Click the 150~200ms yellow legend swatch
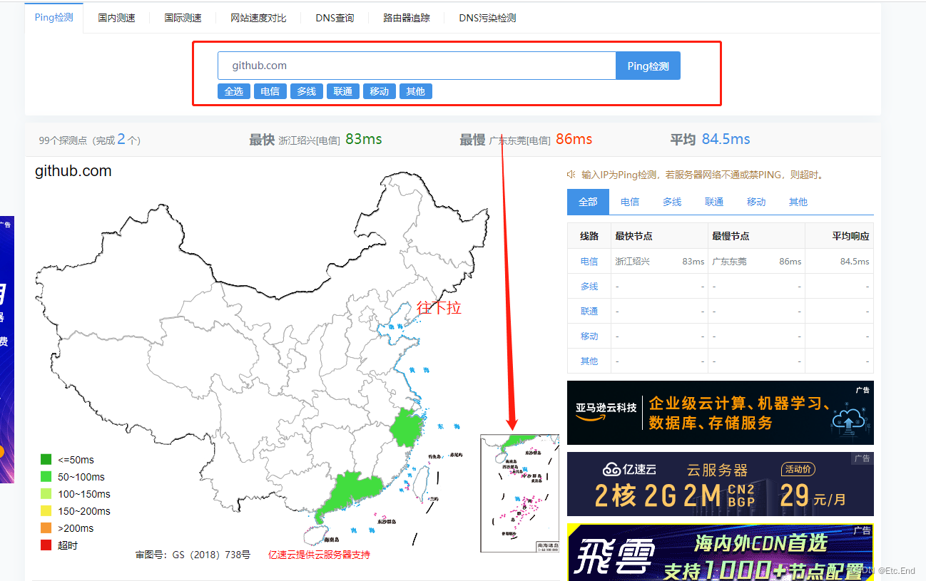Screen dimensions: 926x581 pos(46,511)
